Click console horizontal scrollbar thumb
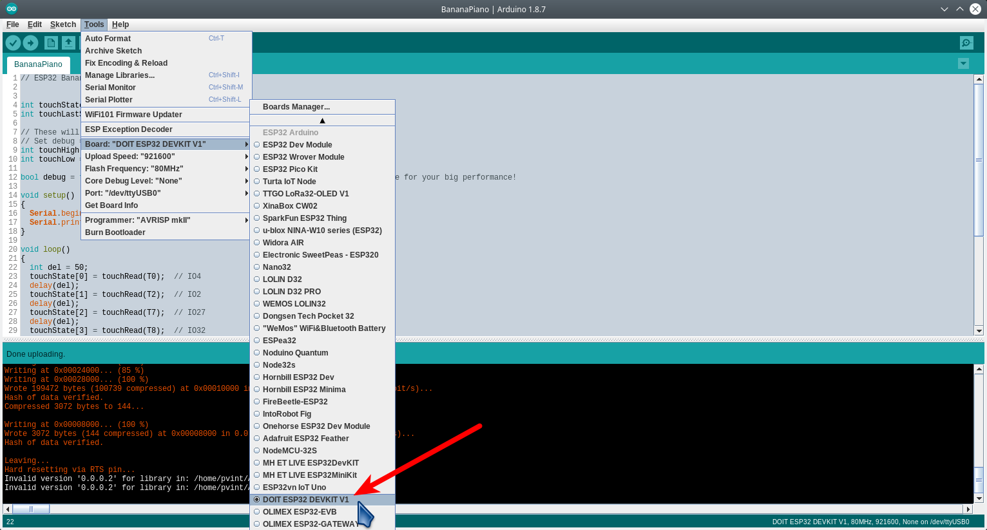 point(31,509)
